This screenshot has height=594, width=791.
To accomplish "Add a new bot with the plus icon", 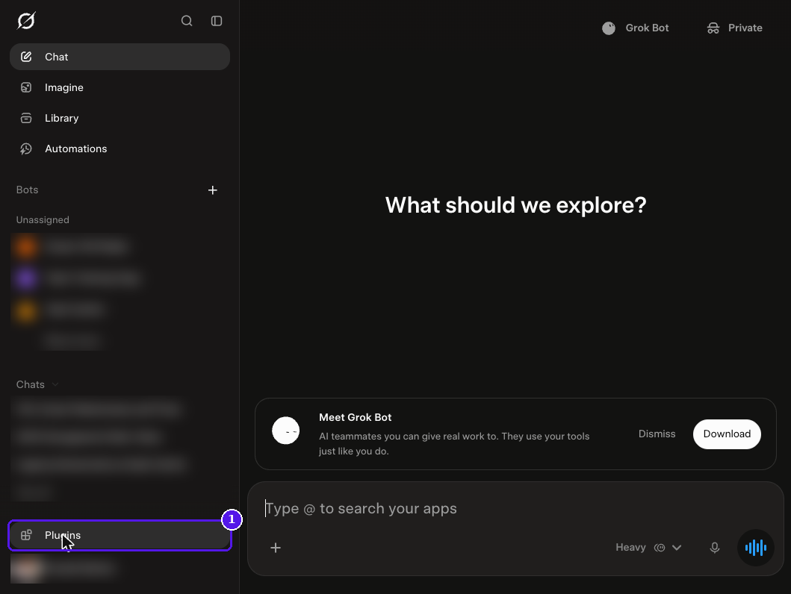I will point(212,190).
